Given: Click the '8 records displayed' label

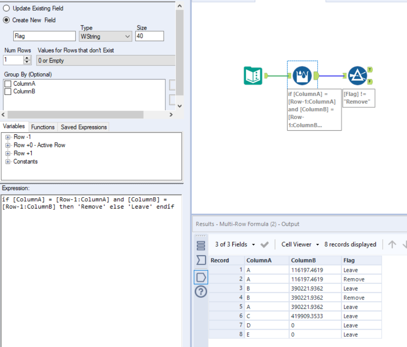Looking at the screenshot, I should [350, 245].
